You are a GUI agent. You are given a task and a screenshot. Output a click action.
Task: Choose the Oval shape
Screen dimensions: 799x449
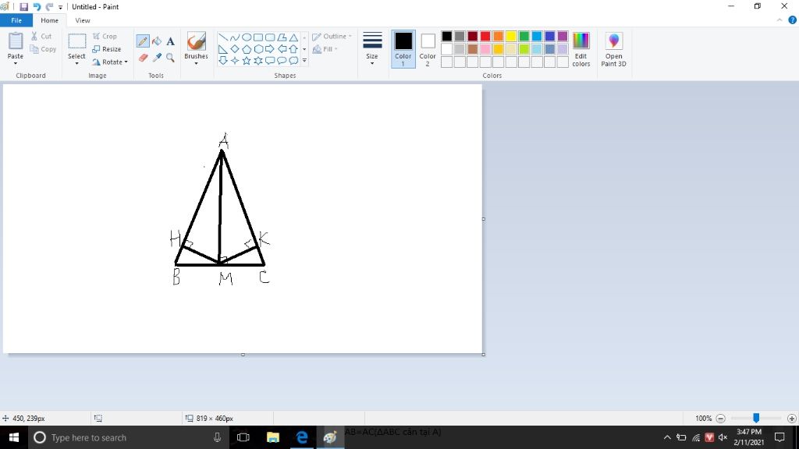click(x=246, y=37)
